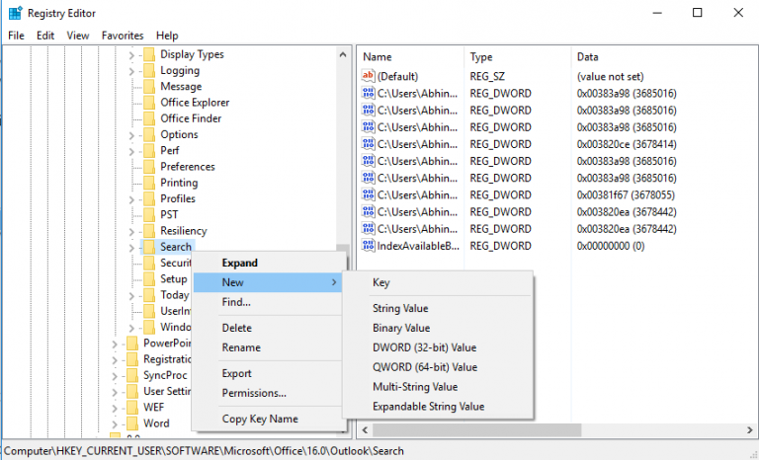759x460 pixels.
Task: Select the IndexAvailableB... value name
Action: tap(418, 246)
